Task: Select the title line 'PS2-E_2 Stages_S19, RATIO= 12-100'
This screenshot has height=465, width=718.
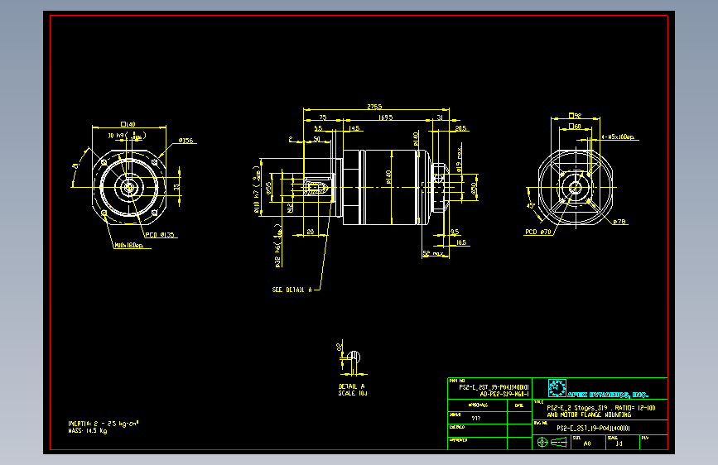Action: [601, 408]
